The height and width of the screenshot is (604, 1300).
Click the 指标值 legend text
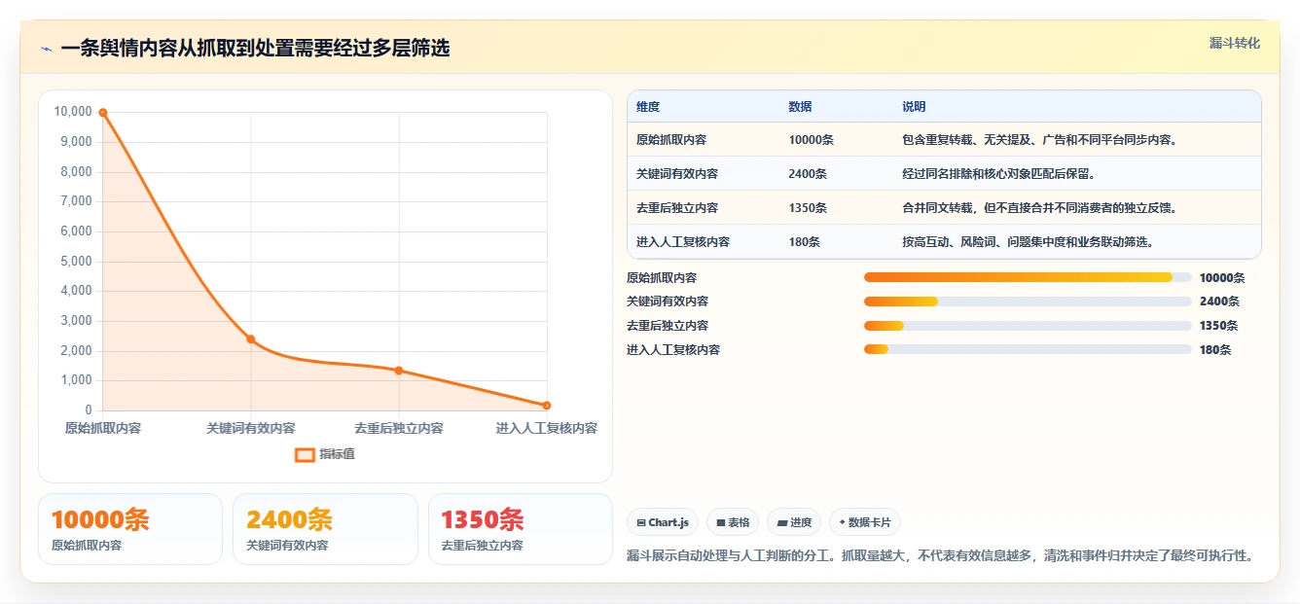338,454
